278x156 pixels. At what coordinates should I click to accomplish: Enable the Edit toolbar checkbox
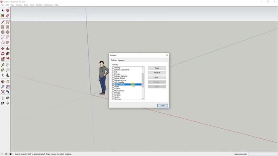[x=113, y=72]
